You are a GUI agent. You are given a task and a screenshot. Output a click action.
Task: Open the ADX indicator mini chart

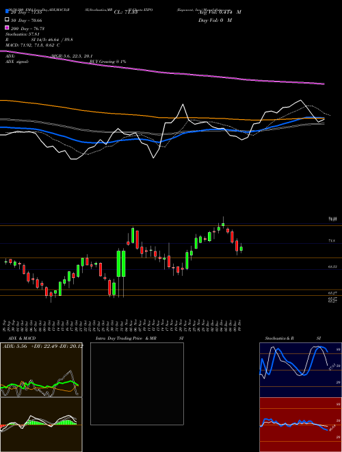tap(41, 370)
